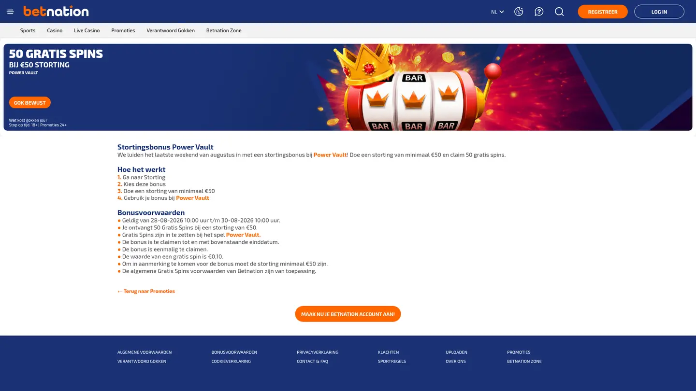Open the help question mark icon
Screen dimensions: 696x391
pos(539,12)
